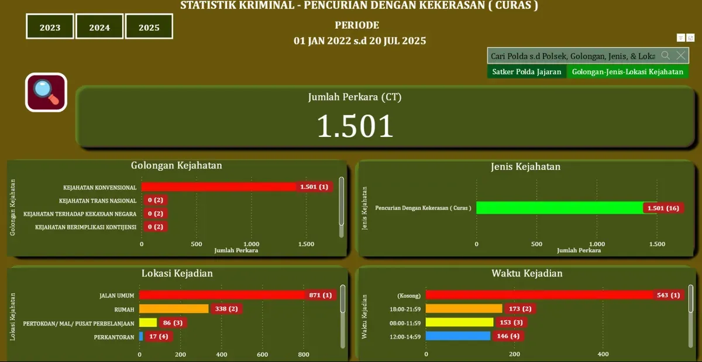Select the yellow 08:00-11:59 bar
Screen dimensions: 702x362
(460, 322)
